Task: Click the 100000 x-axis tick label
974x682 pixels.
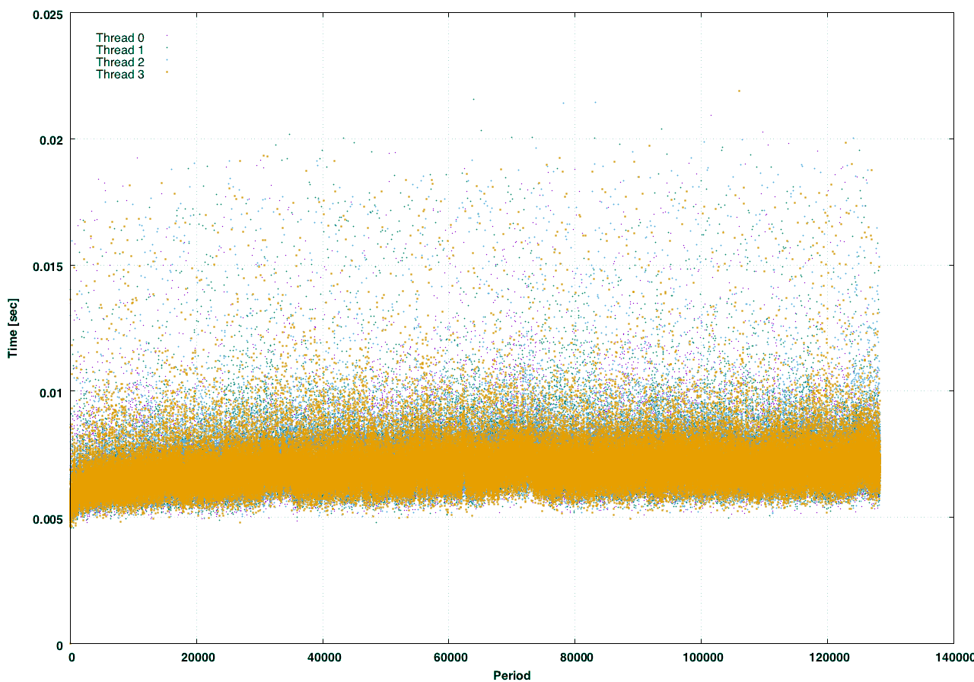Action: point(701,657)
